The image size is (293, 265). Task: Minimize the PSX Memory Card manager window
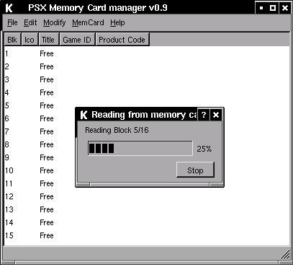click(261, 8)
